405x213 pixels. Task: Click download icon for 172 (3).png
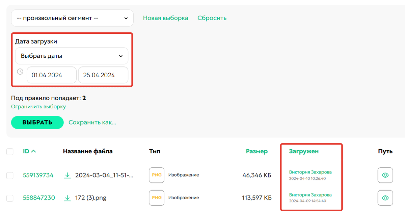67,198
